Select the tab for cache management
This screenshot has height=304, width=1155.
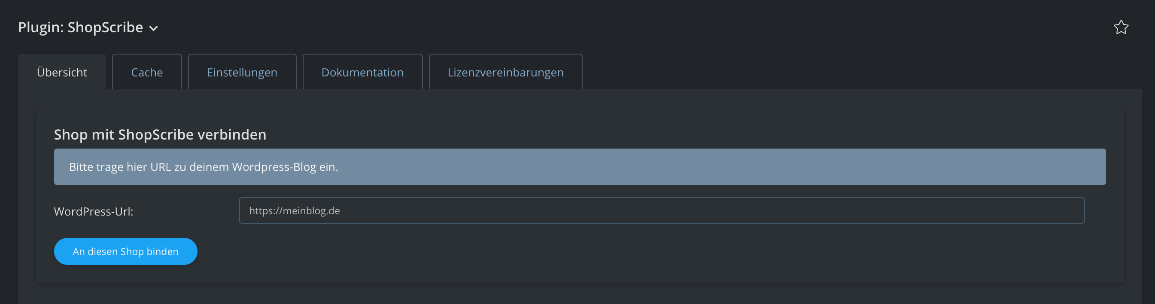[146, 72]
